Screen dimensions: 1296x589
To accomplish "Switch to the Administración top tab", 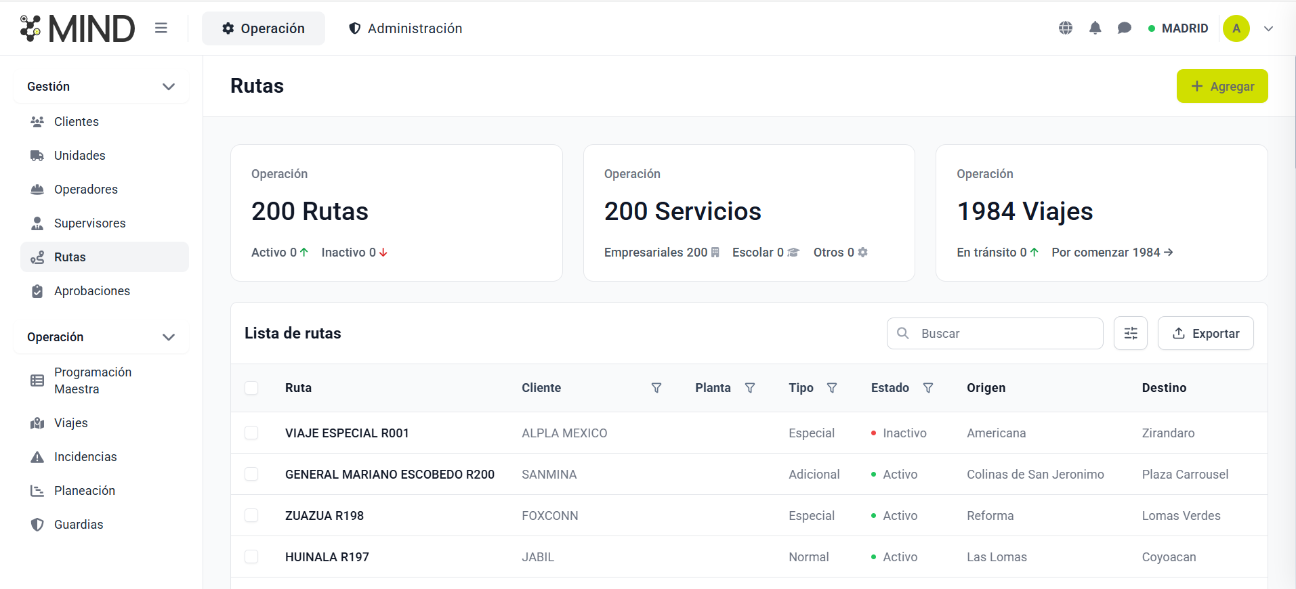I will (405, 28).
